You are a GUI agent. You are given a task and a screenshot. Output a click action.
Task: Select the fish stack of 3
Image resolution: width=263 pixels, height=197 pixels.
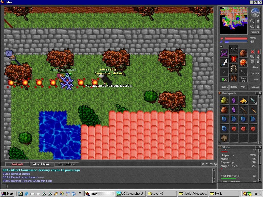pyautogui.click(x=253, y=100)
